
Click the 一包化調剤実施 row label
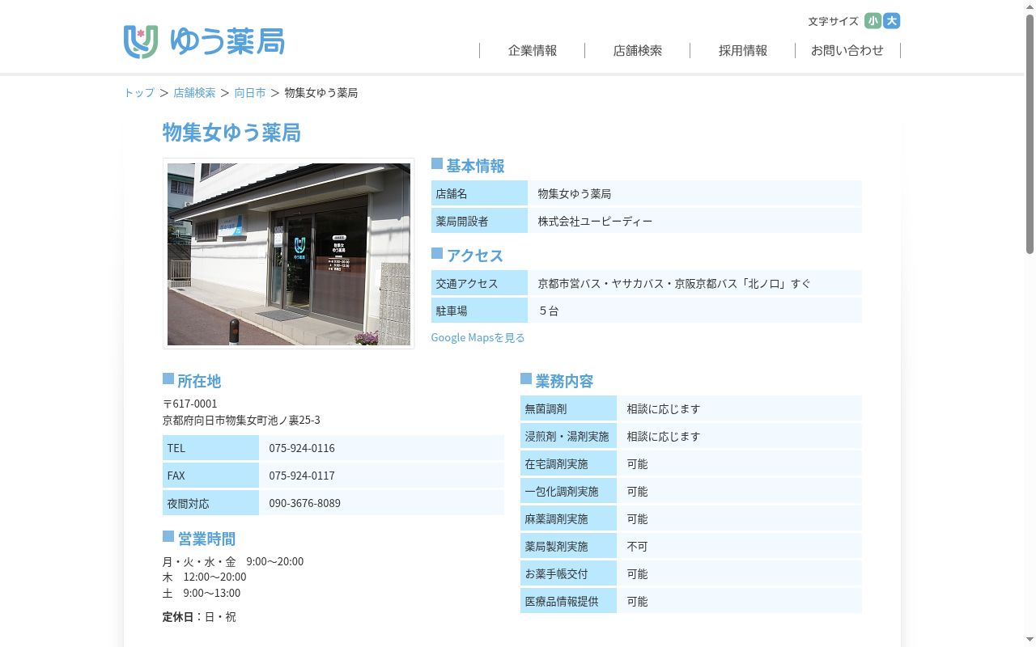point(568,492)
